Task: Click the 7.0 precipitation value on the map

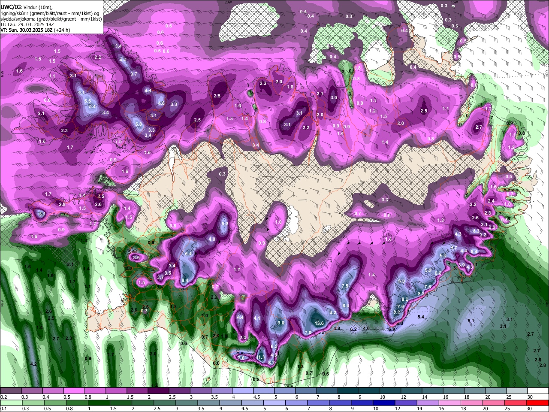Action: 308,333
